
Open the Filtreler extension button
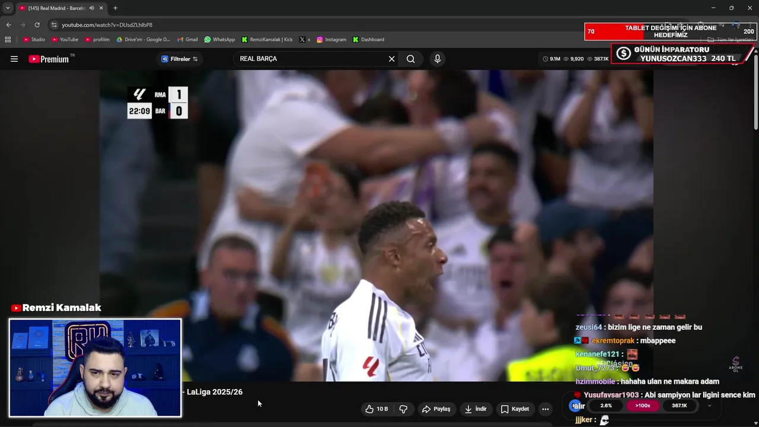180,59
